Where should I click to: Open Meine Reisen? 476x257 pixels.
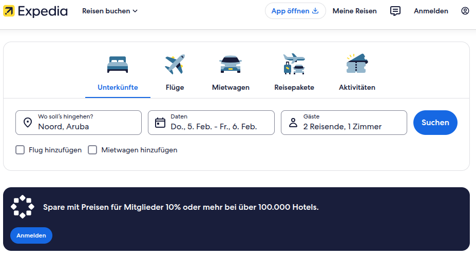pos(354,11)
